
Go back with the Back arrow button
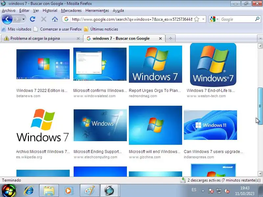point(7,19)
